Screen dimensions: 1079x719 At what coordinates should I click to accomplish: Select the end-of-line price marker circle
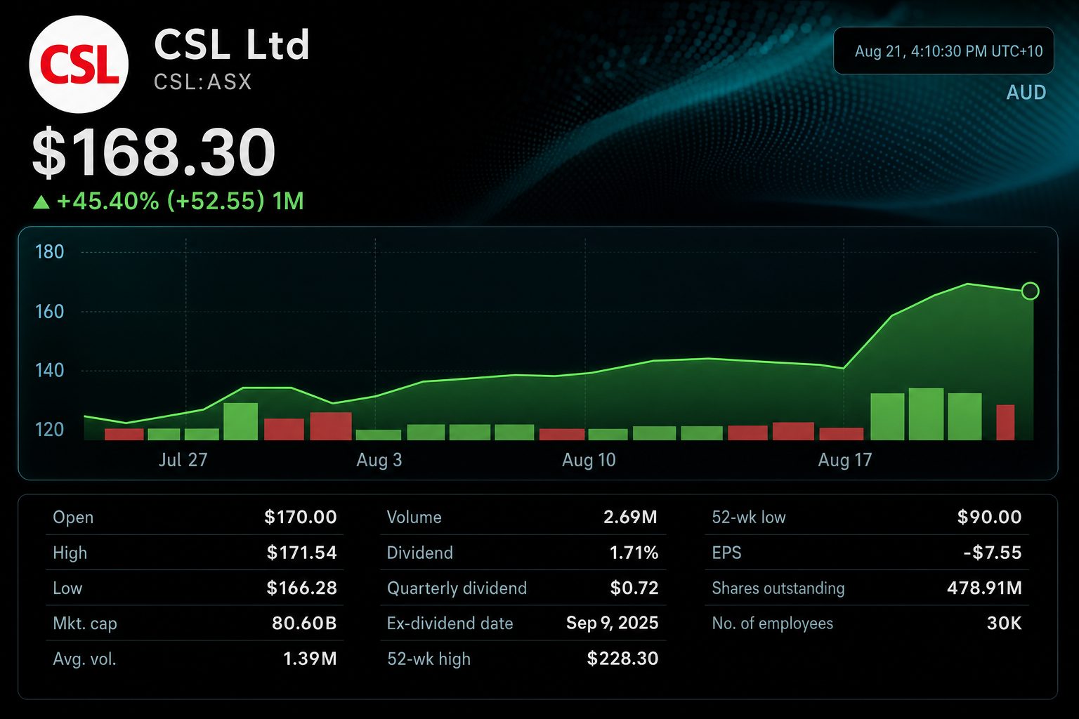coord(1030,291)
